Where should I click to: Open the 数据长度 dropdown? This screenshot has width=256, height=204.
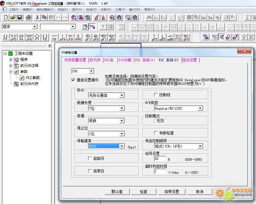pos(122,108)
